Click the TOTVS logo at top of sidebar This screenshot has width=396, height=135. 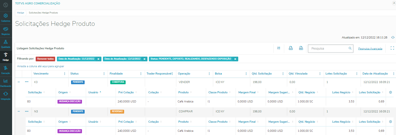coord(6,5)
